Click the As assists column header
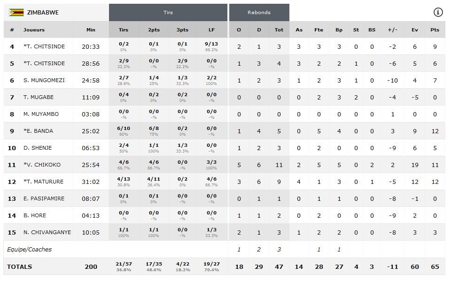451x282 pixels. click(x=299, y=30)
